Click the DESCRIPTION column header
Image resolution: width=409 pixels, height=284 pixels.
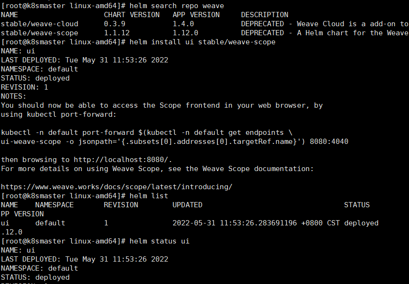[265, 15]
